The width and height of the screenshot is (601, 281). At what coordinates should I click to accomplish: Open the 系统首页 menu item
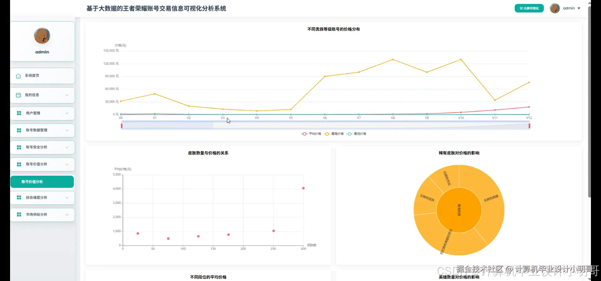tap(42, 76)
